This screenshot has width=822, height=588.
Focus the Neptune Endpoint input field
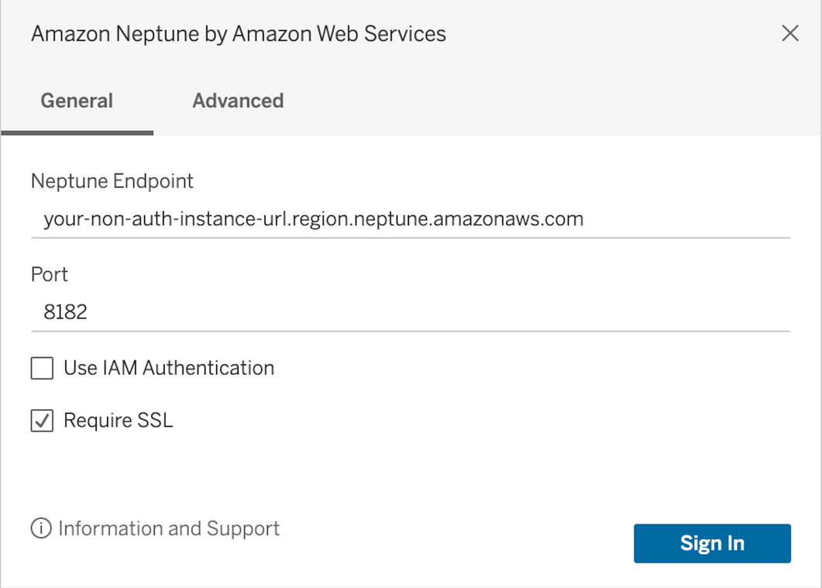coord(411,219)
